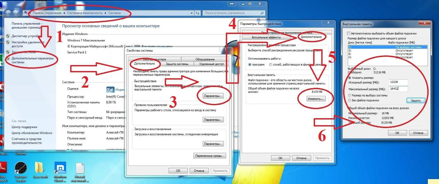439x184 pixels.
Task: Expand the arrow after Система и безопасность breadcrumb
Action: [106, 13]
